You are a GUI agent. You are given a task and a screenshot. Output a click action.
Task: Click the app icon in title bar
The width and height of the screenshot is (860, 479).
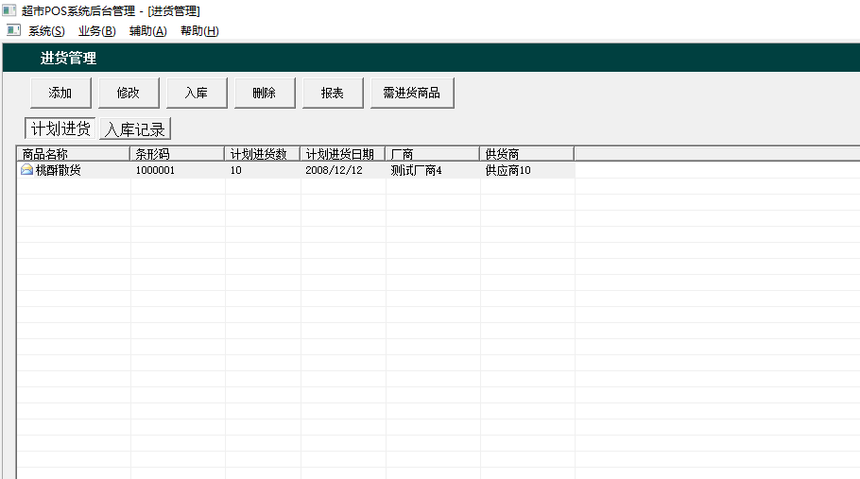click(9, 9)
